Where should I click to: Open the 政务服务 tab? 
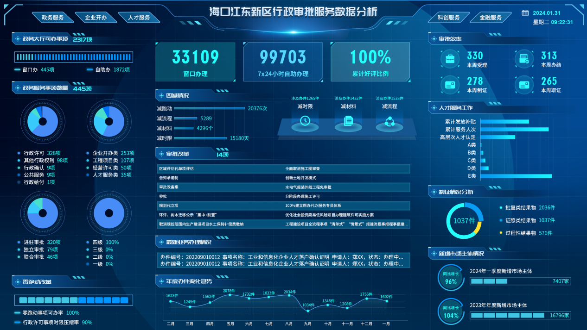tap(53, 18)
